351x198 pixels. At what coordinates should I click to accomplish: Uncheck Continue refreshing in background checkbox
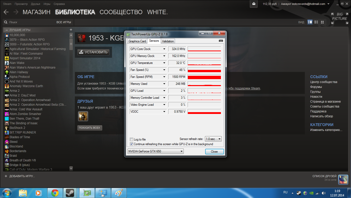(x=132, y=144)
